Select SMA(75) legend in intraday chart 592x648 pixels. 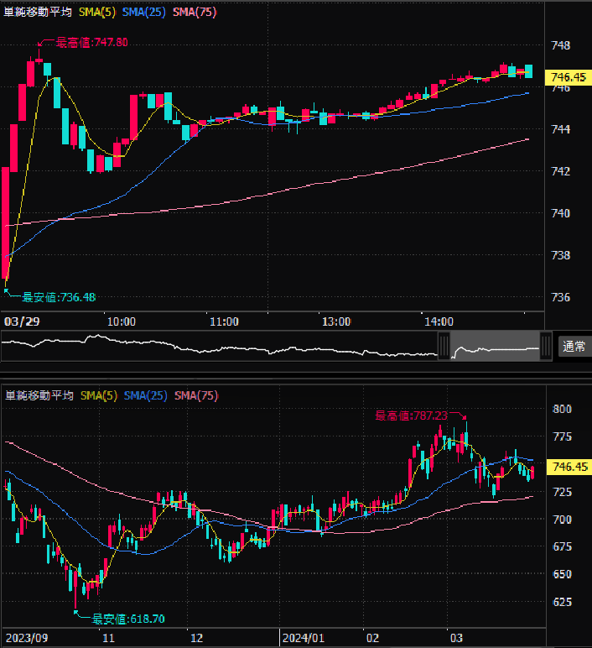(x=195, y=12)
